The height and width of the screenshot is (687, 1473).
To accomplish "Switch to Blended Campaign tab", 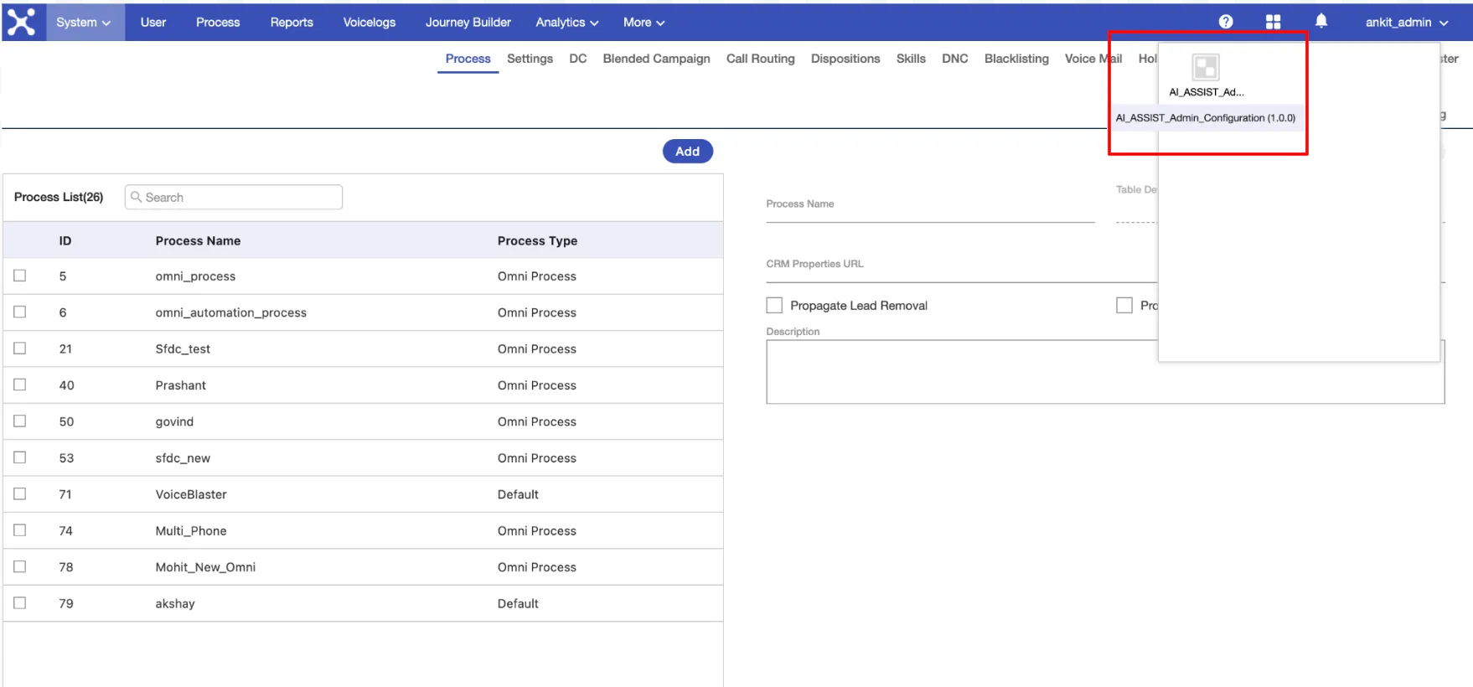I will pos(656,59).
